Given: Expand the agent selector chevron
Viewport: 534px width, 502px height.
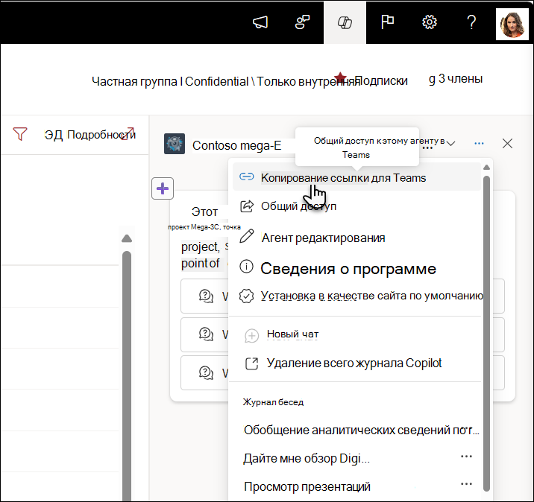Looking at the screenshot, I should pyautogui.click(x=450, y=143).
